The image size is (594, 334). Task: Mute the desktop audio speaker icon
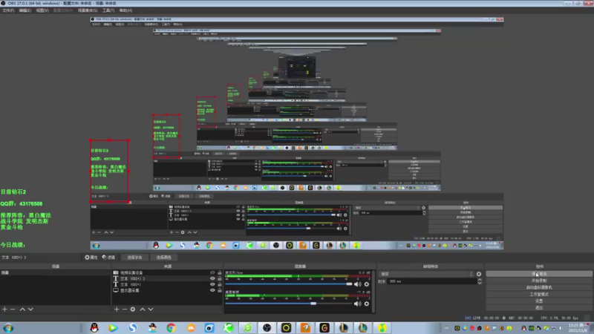pyautogui.click(x=357, y=304)
